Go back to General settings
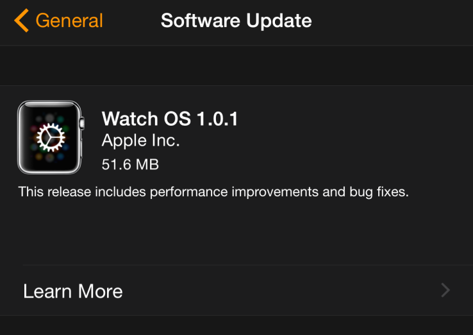 tap(69, 21)
